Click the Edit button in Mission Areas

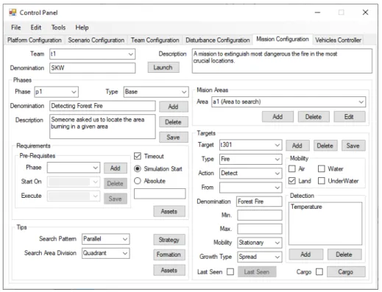(x=350, y=117)
